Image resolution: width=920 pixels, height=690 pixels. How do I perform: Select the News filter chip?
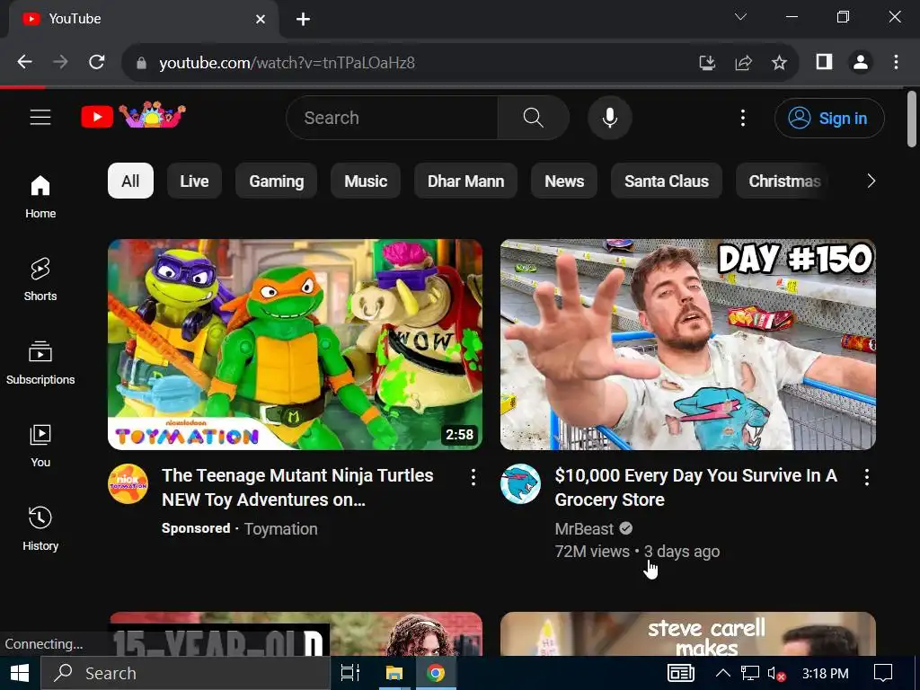click(564, 181)
